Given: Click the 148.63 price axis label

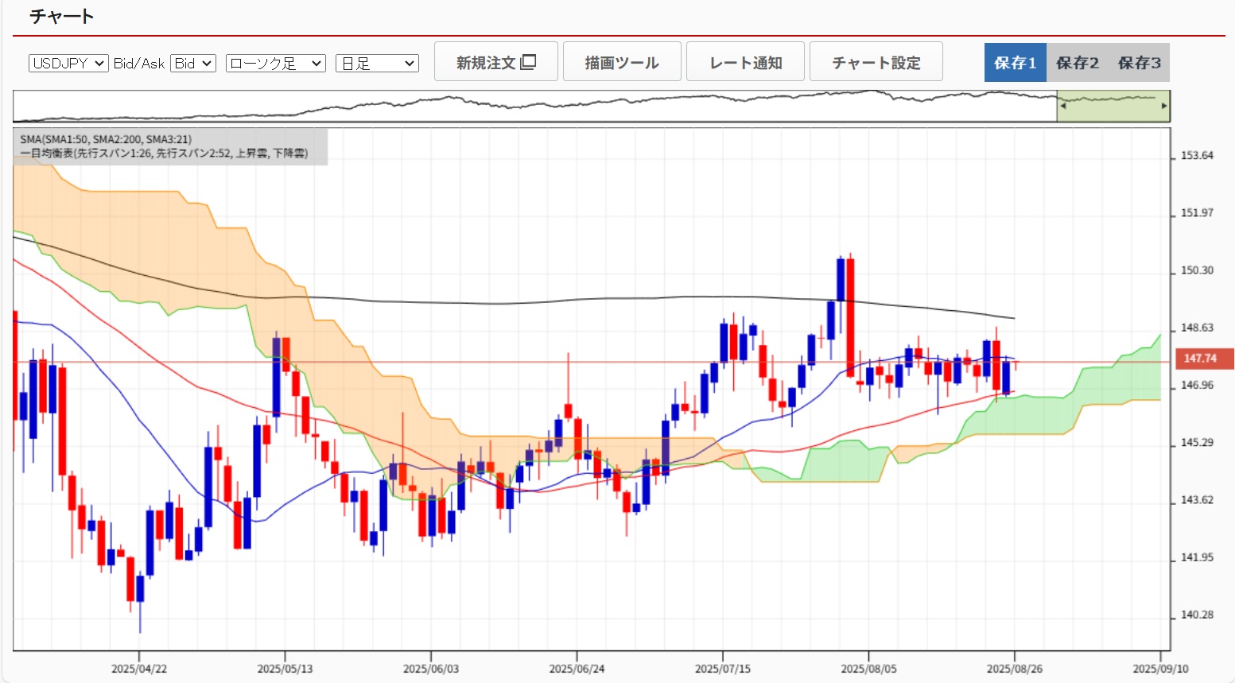Looking at the screenshot, I should click(x=1197, y=328).
